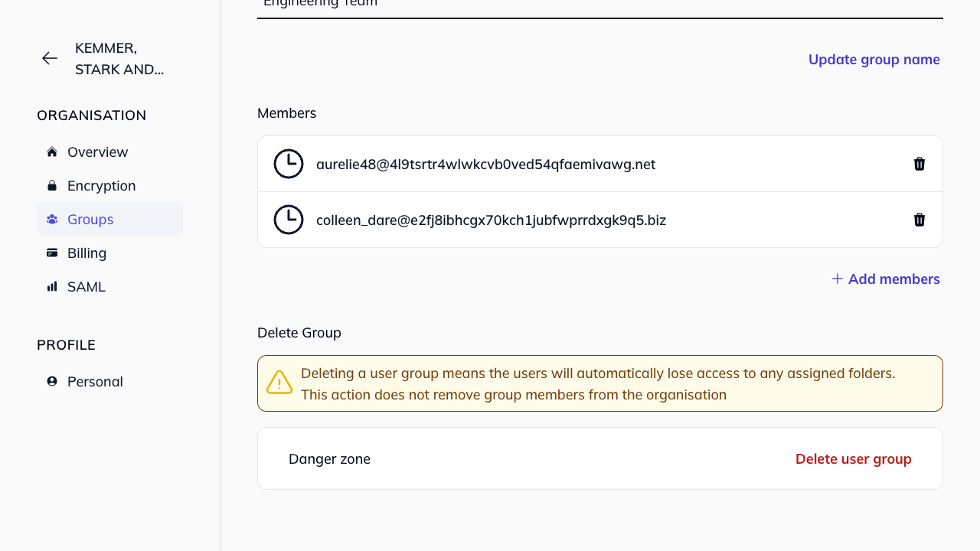980x551 pixels.
Task: Click the back arrow next to organisation name
Action: tap(49, 58)
